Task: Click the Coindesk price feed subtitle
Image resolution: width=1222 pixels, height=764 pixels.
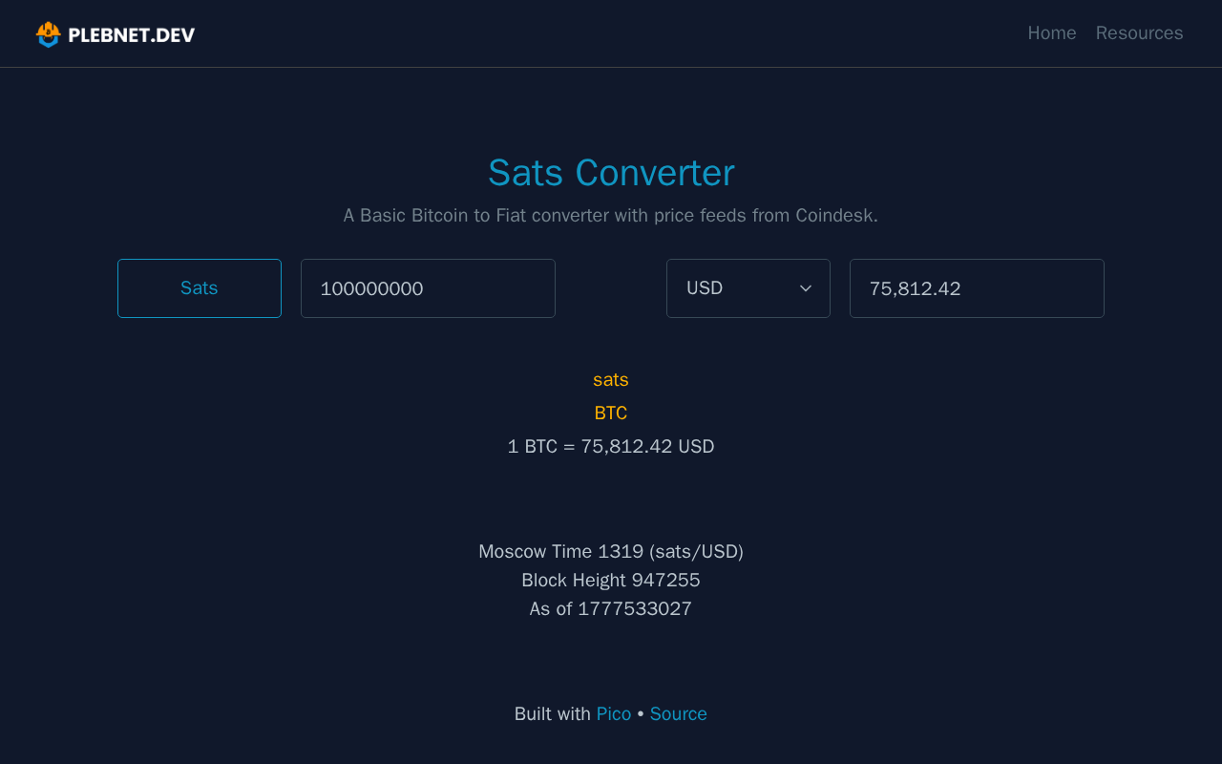Action: [x=611, y=216]
